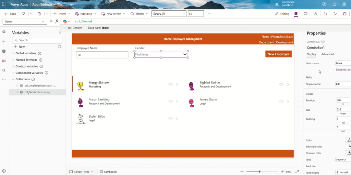The image size is (351, 175).
Task: Open the Variables (x) icon in the sidebar
Action: (x=4, y=61)
